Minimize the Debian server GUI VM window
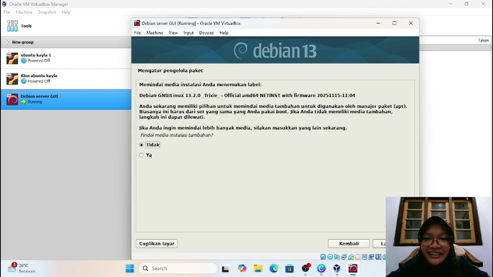Viewport: 493px width, 277px height. (x=378, y=23)
